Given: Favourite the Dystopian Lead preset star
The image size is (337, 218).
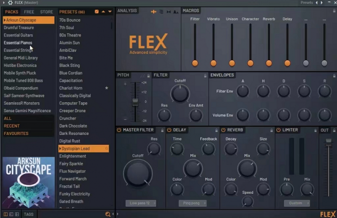Looking at the screenshot, I should coord(107,149).
